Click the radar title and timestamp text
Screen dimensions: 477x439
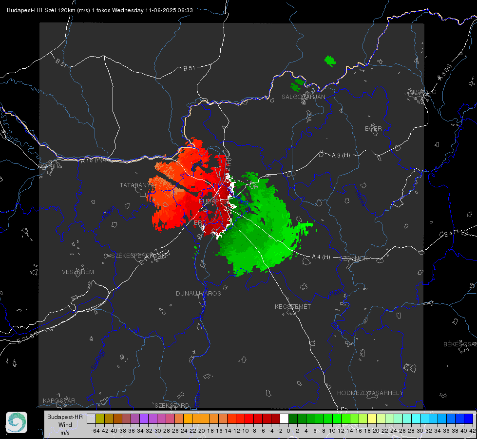tap(100, 10)
